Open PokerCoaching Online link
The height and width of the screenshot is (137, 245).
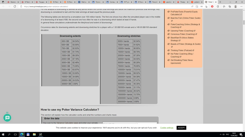point(185,26)
